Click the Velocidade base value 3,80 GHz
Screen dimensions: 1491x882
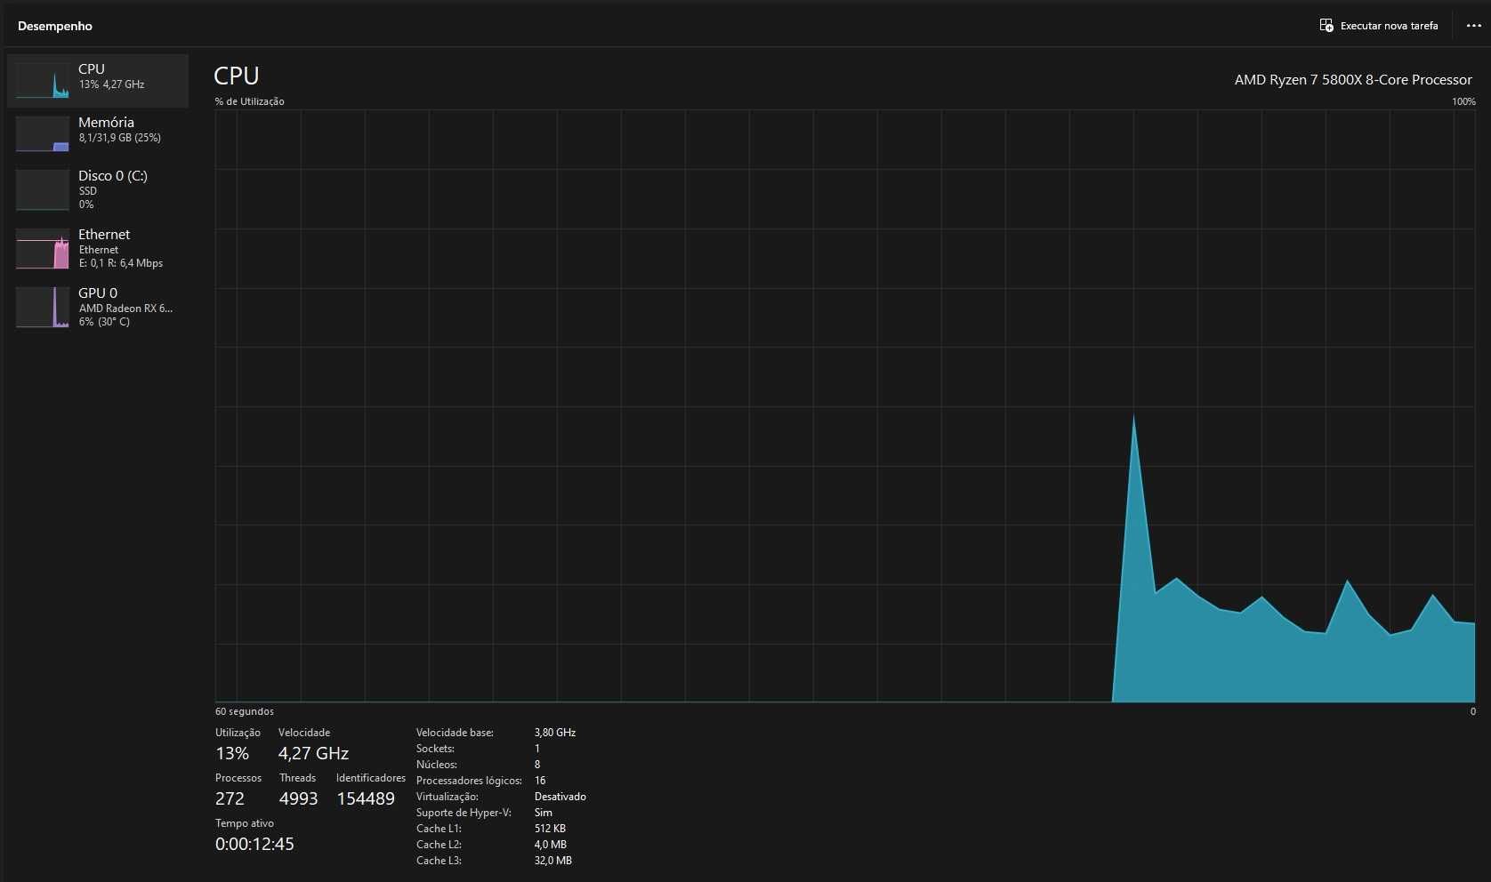pos(555,733)
